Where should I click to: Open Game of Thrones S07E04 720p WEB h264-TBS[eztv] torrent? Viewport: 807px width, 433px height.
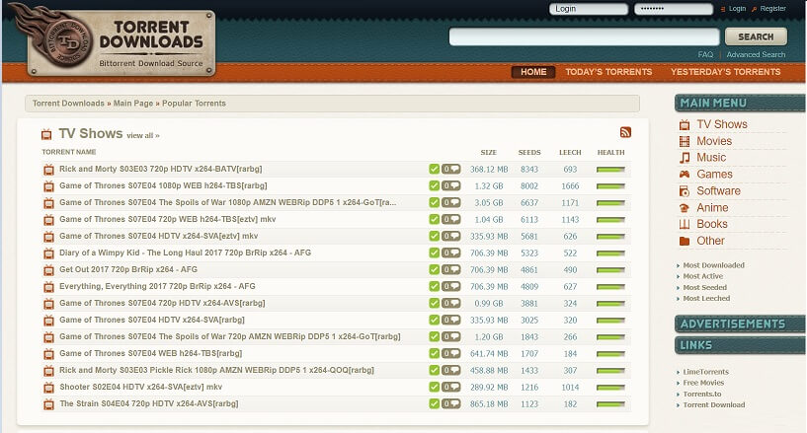pos(167,219)
